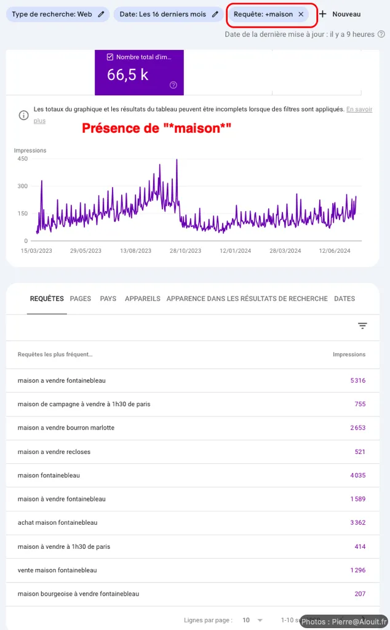Edit the 'Type de recherche: Web' filter pencil
The image size is (390, 630).
pos(101,14)
